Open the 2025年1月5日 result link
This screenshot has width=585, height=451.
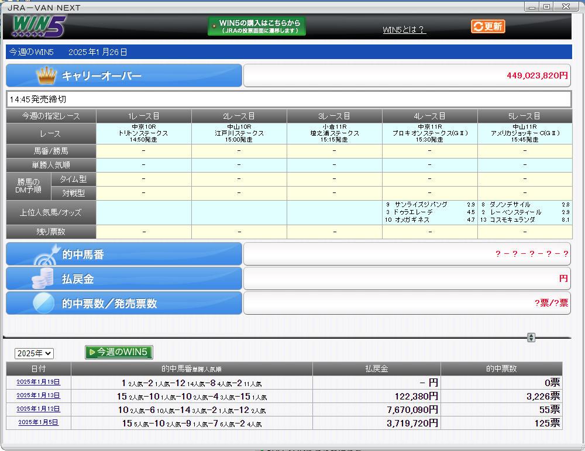point(38,422)
